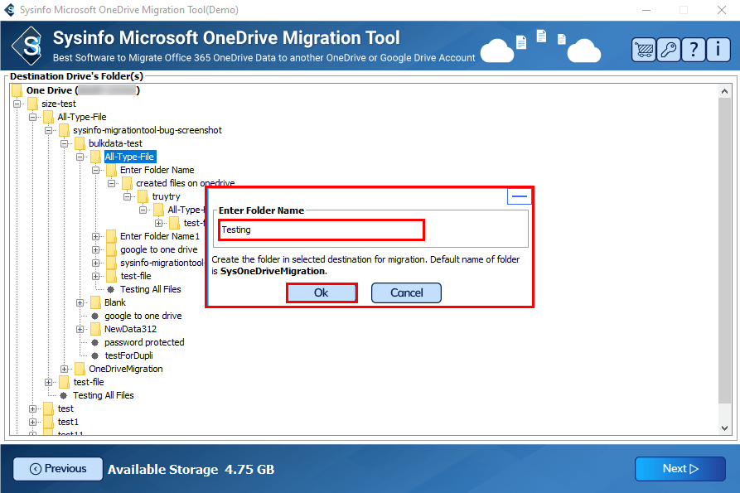Screen dimensions: 740x493
Task: Select the password protected tree item
Action: tap(144, 342)
